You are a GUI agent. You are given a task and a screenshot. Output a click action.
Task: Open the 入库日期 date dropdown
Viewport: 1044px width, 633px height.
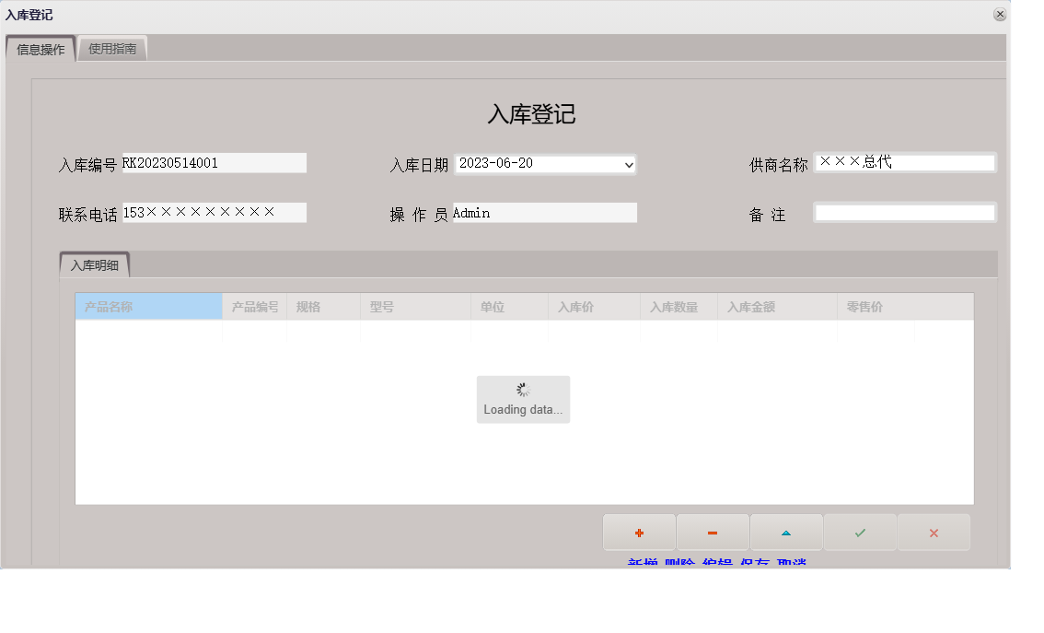[629, 164]
